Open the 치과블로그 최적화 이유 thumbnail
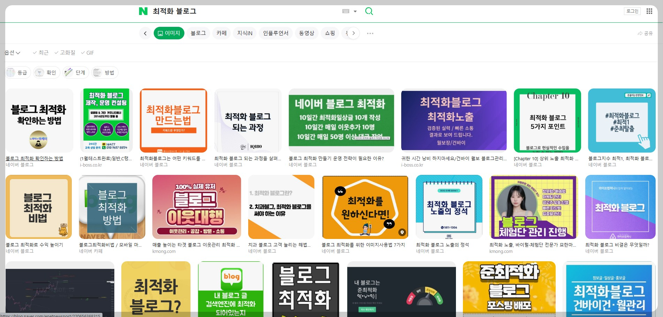 click(281, 207)
